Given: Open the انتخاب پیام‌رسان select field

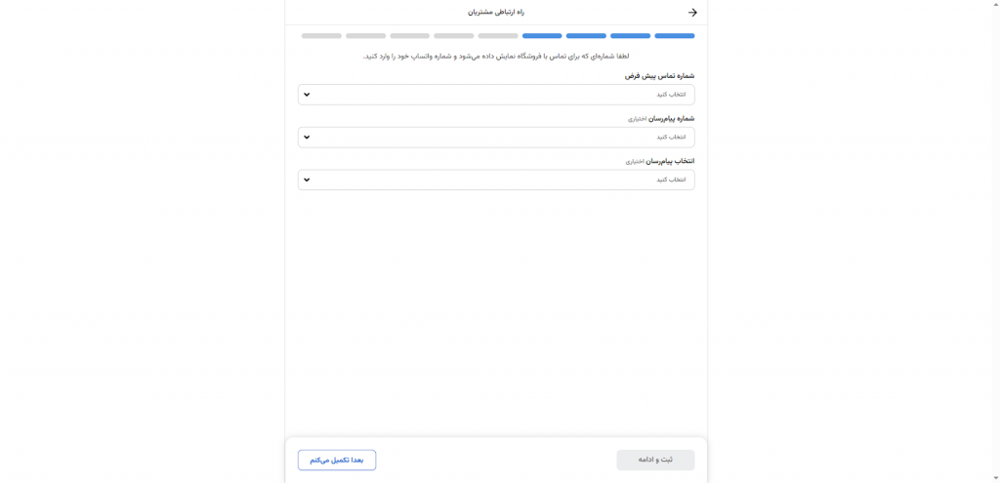Looking at the screenshot, I should (496, 180).
